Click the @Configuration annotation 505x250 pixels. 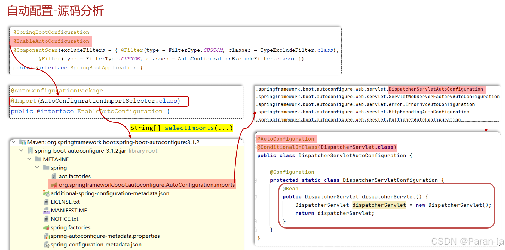click(x=292, y=172)
